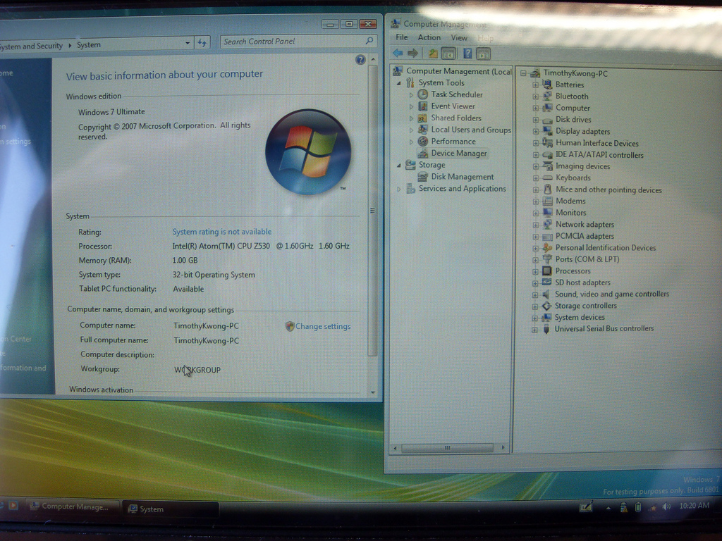Expand the Display adapters node

point(535,132)
